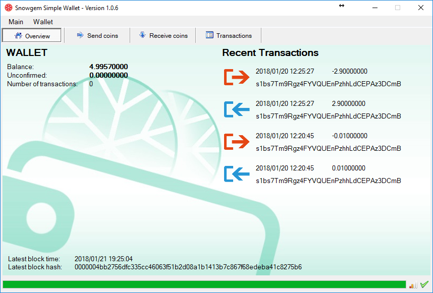The image size is (433, 293).
Task: Open the Send coins tab
Action: 97,35
